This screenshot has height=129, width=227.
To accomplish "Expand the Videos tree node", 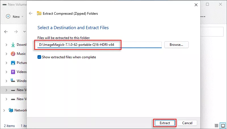I will [6, 72].
